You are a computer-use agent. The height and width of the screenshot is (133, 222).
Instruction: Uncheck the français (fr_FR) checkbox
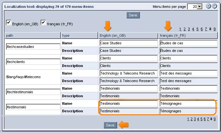pyautogui.click(x=43, y=23)
